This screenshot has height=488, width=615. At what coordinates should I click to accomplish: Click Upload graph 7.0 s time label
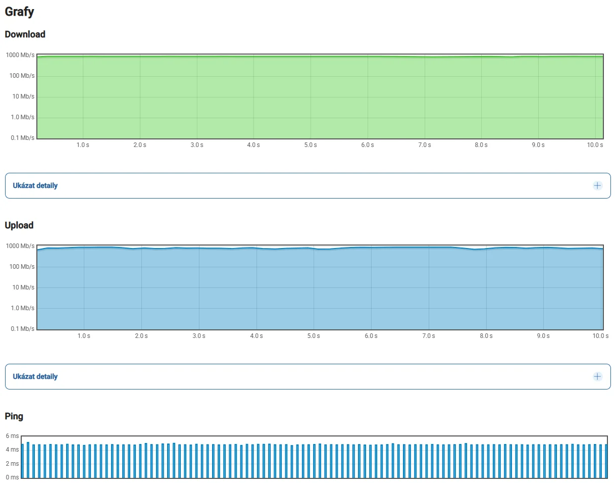(429, 336)
